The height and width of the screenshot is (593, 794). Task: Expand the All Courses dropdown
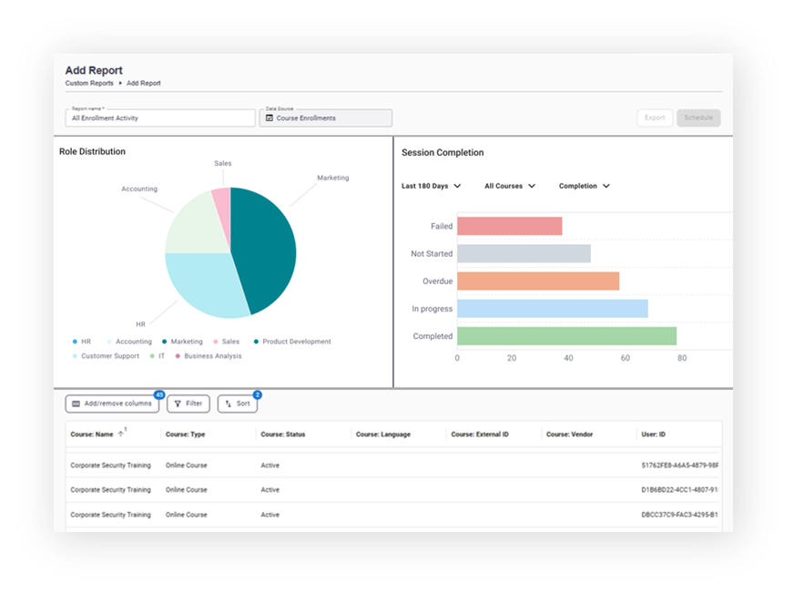pyautogui.click(x=510, y=186)
